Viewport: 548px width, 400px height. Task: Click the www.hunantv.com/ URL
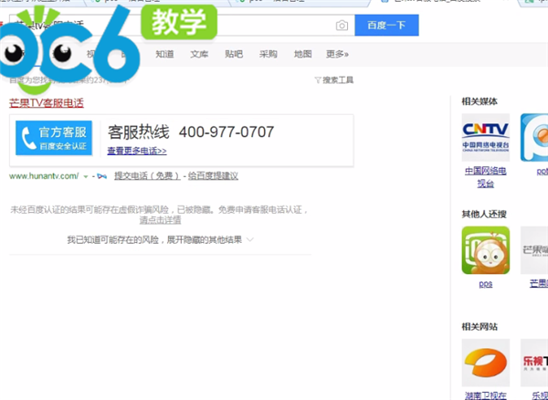[44, 176]
